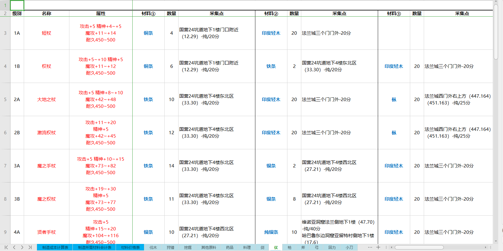Viewport: 503px width, 251px height.
Task: Follow the 银条 link in the 3A row
Action: [271, 166]
